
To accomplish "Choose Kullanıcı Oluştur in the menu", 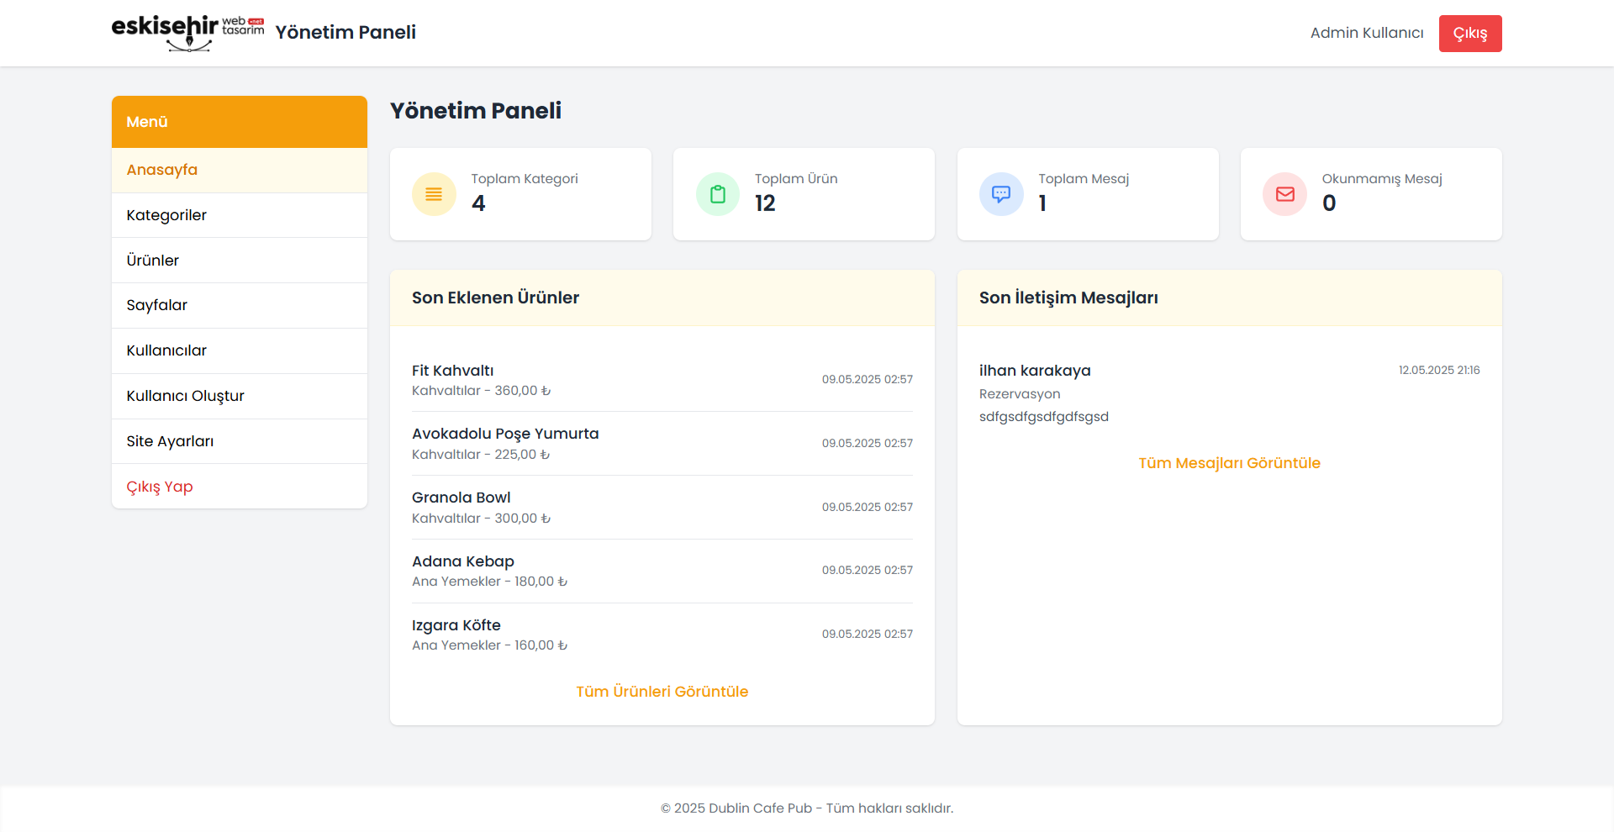I will click(x=186, y=396).
